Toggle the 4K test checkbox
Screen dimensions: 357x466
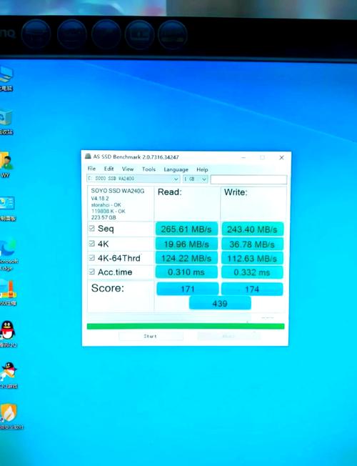click(92, 243)
